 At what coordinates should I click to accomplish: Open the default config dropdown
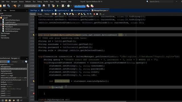(x=32, y=6)
